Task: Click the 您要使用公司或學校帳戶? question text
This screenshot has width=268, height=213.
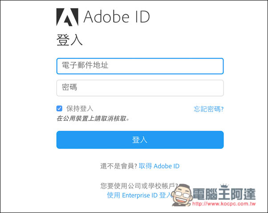Action: click(x=139, y=186)
